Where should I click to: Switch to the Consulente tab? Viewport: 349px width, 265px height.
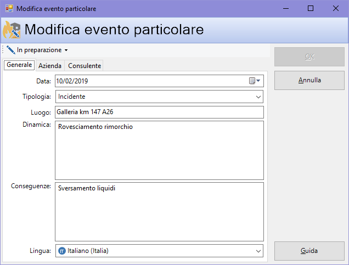pos(85,66)
